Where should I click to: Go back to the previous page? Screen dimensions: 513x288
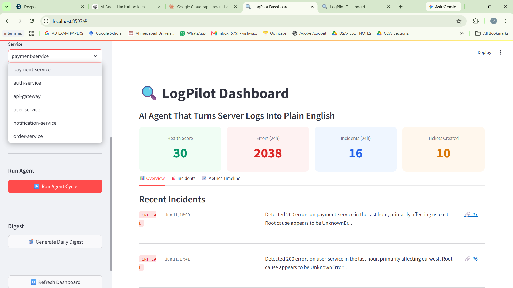click(x=8, y=21)
